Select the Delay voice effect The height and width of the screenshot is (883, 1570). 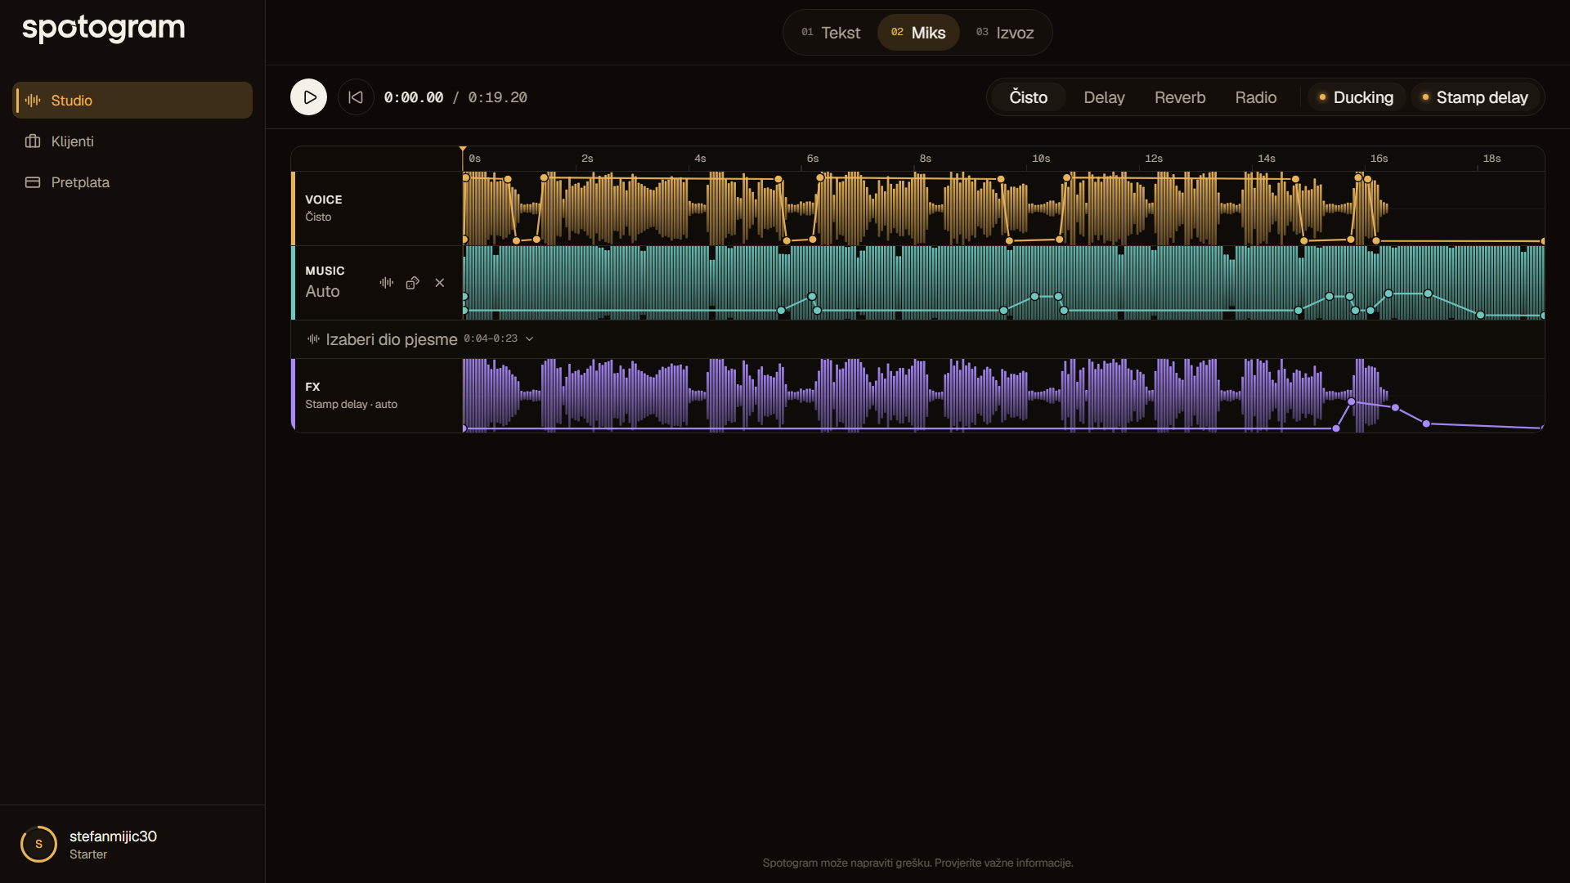click(x=1104, y=97)
